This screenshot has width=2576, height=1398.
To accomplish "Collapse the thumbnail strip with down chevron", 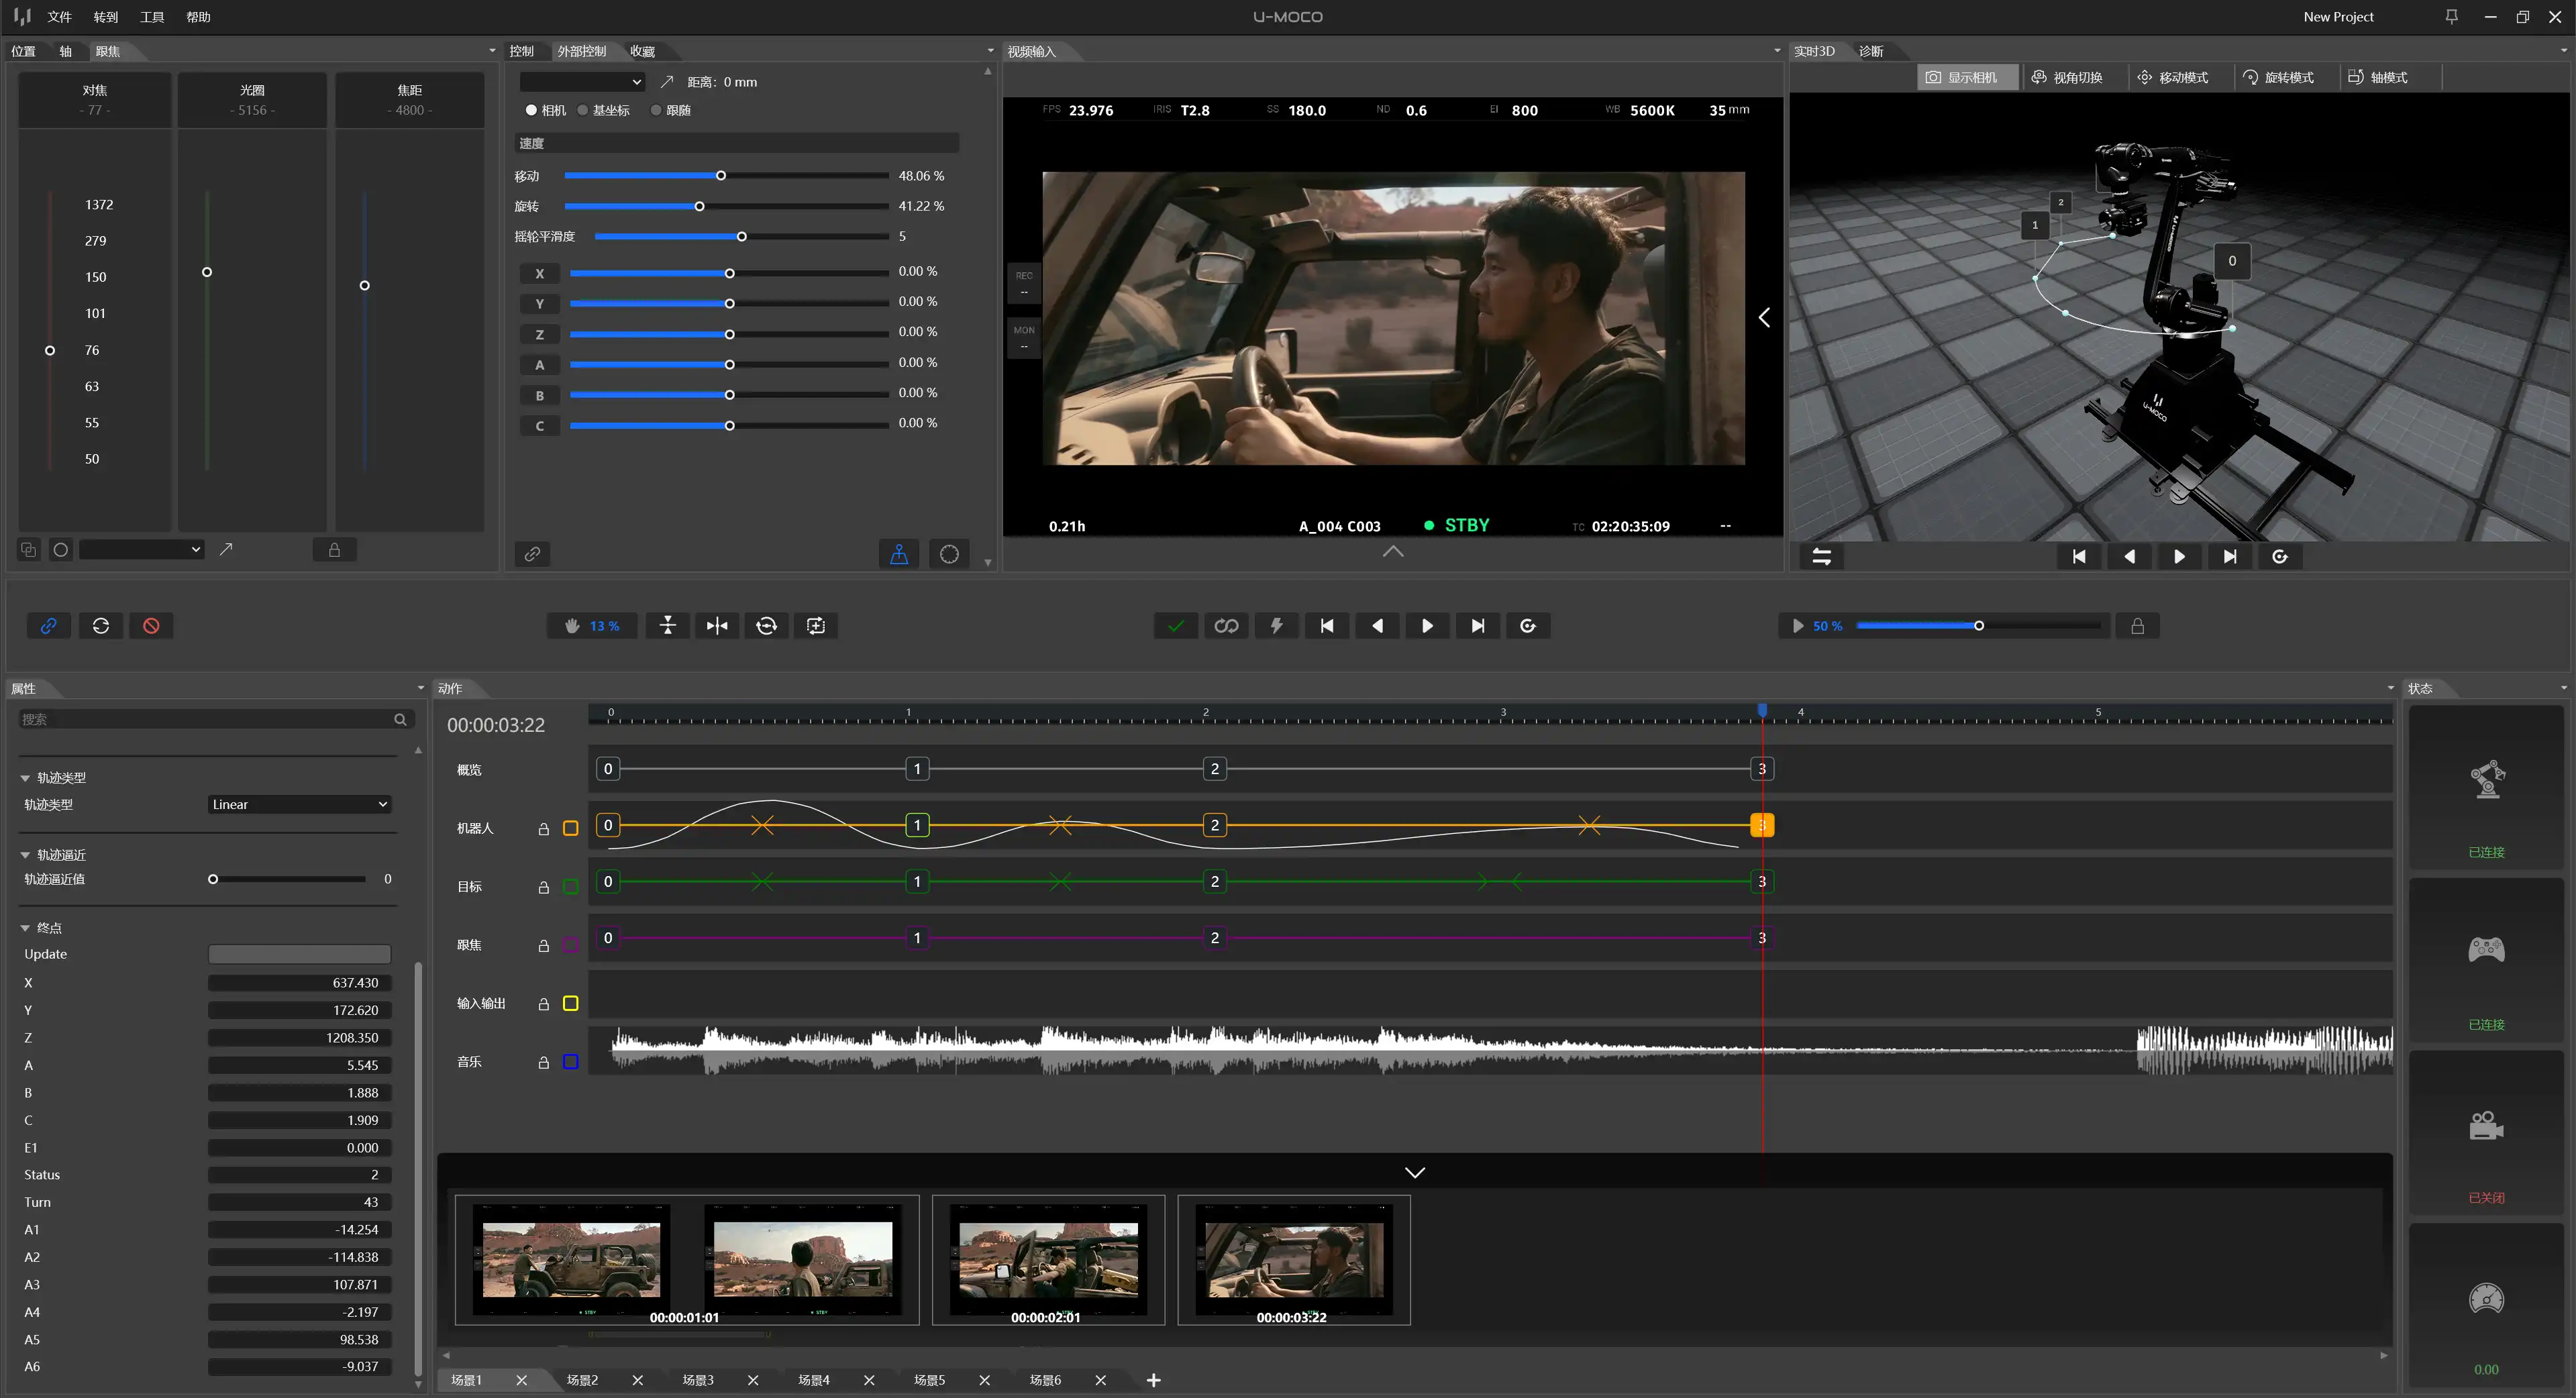I will tap(1414, 1172).
